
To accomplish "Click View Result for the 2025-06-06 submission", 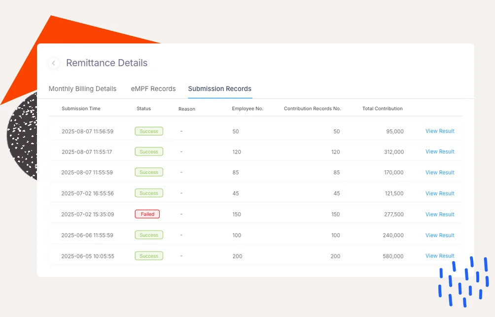I will [x=440, y=236].
